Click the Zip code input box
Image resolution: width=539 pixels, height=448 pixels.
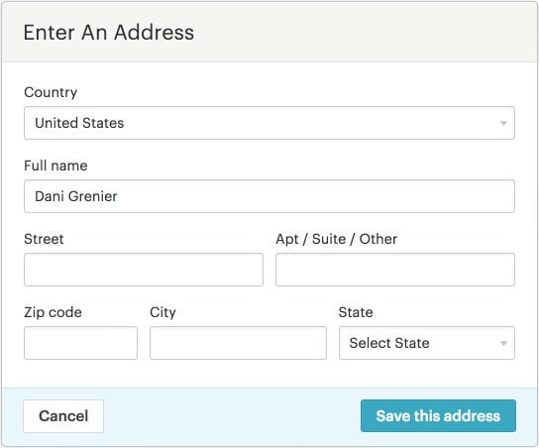point(80,343)
